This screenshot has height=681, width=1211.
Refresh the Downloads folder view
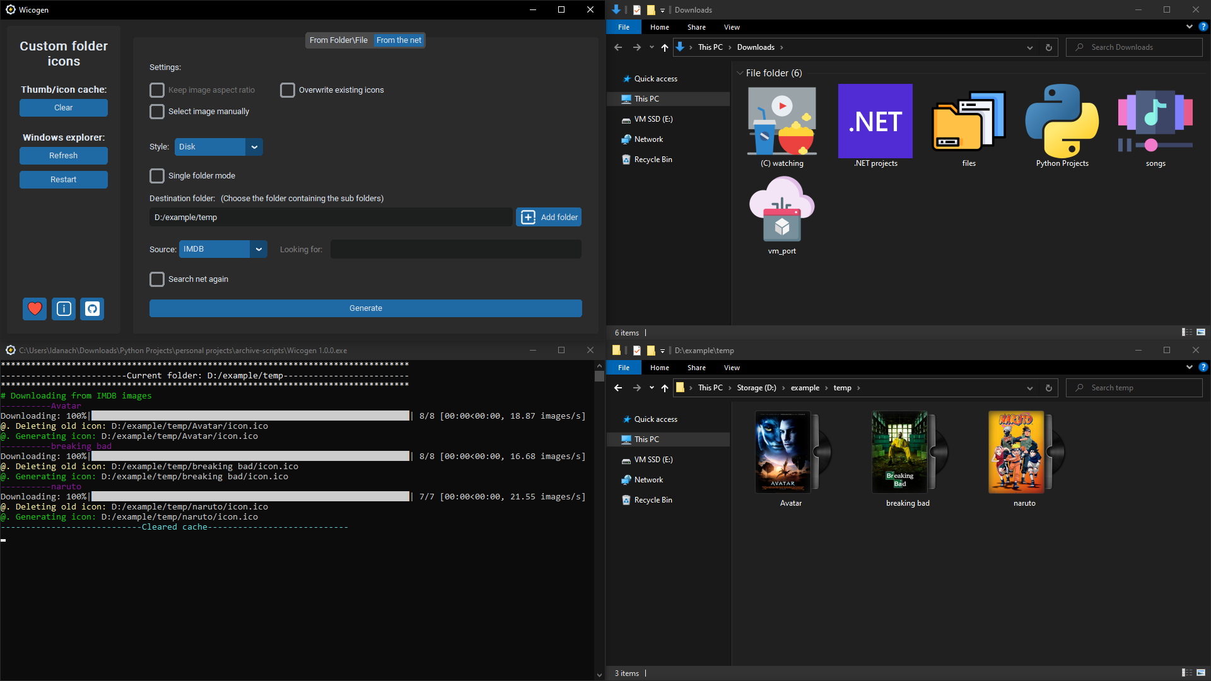point(1048,47)
